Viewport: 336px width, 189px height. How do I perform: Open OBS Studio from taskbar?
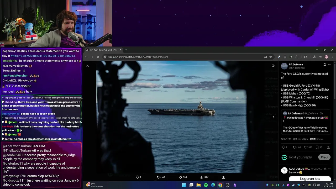228,185
